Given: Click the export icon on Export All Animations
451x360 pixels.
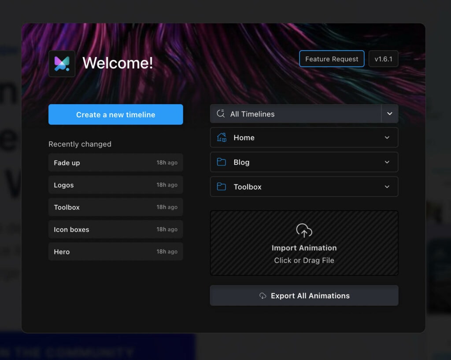Looking at the screenshot, I should click(263, 296).
